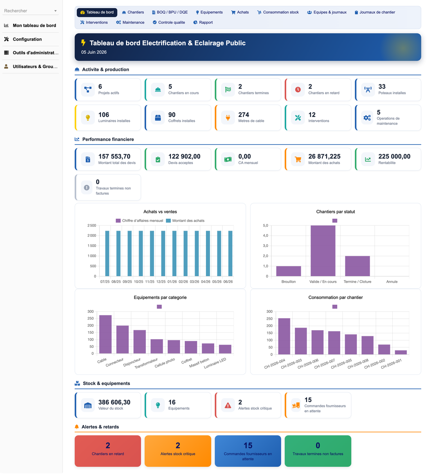
Task: Click the Performance financiere chart icon
Action: [x=77, y=139]
